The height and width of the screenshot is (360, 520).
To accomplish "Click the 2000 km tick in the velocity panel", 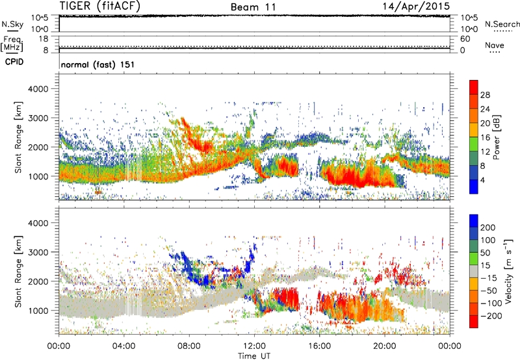I will [38, 281].
